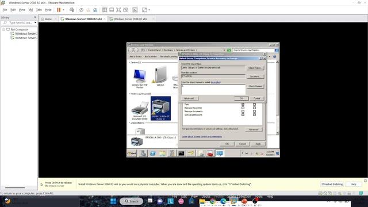The image size is (368, 207).
Task: Switch to Unity mode
Action: click(x=125, y=10)
